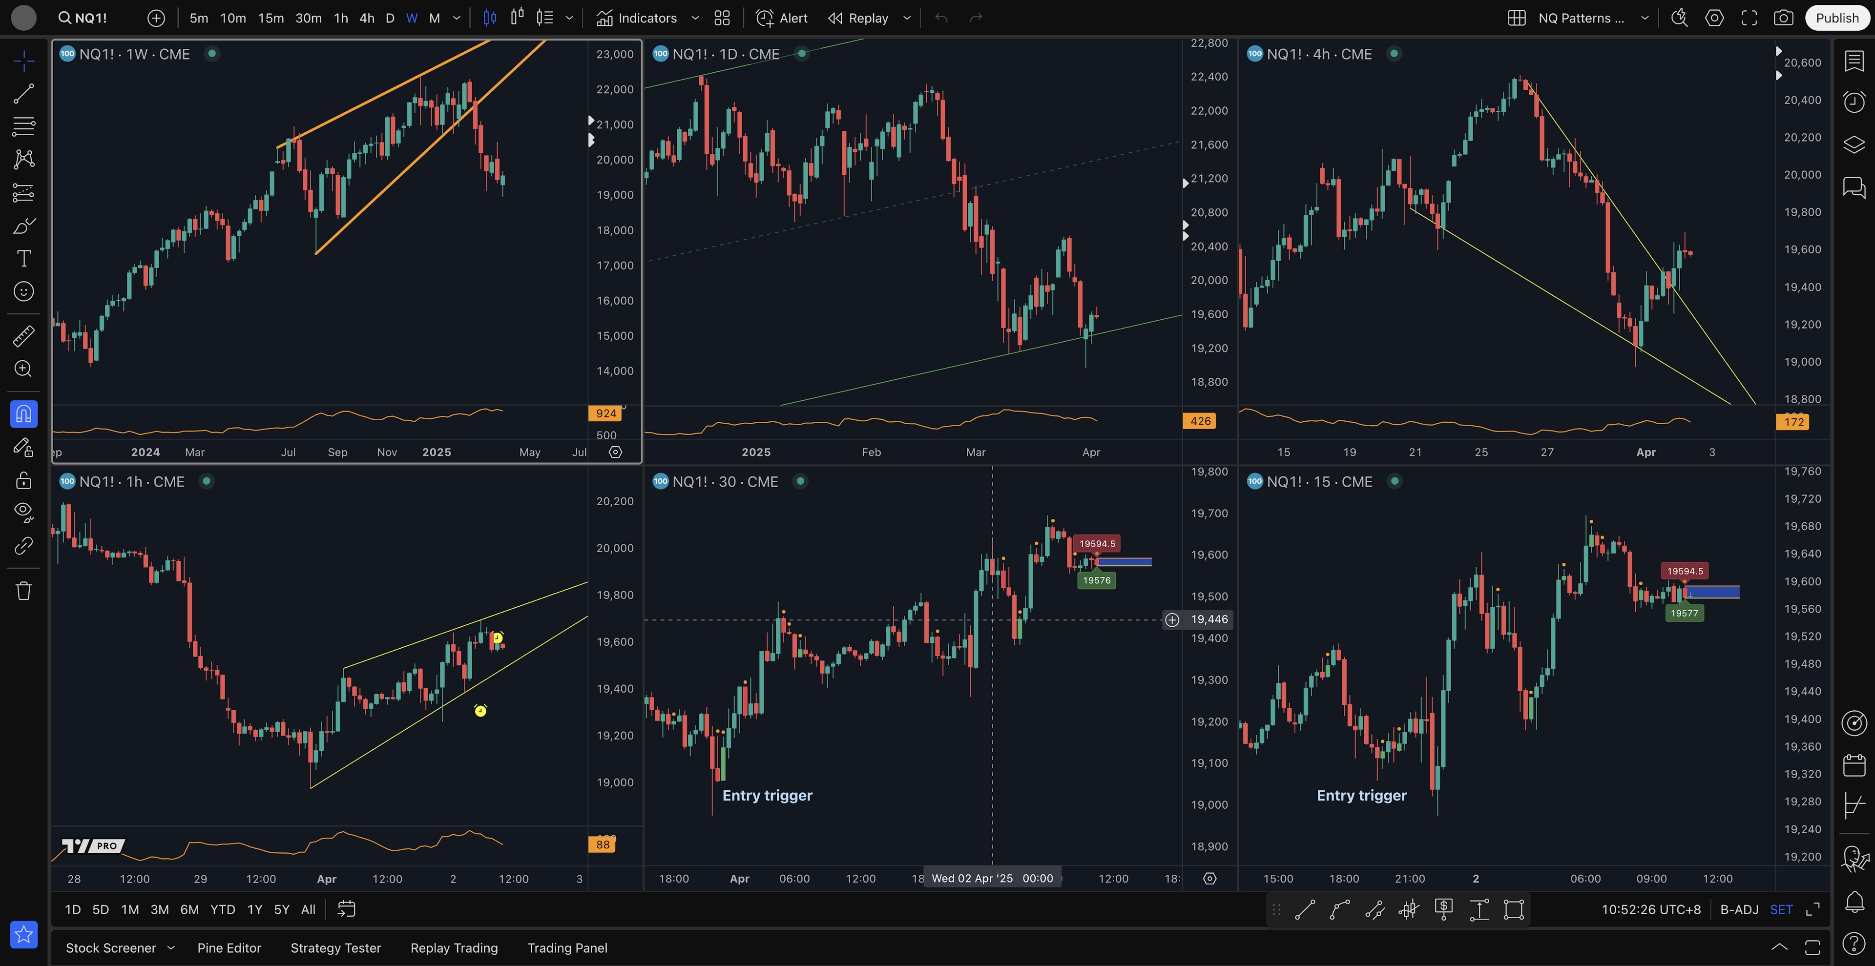
Task: Click the Publish button
Action: coord(1836,18)
